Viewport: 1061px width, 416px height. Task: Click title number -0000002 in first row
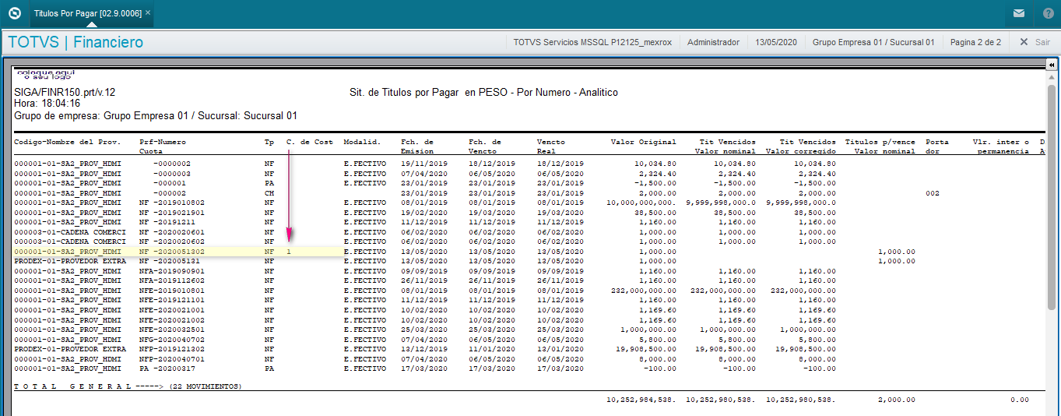coord(172,164)
